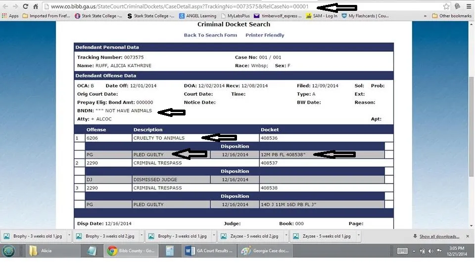The image size is (475, 266).
Task: Open the first Brophy - 3 weeks old 1.jpg download
Action: [x=34, y=236]
